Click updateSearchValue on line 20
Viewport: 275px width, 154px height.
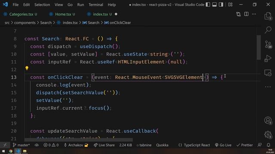point(73,131)
